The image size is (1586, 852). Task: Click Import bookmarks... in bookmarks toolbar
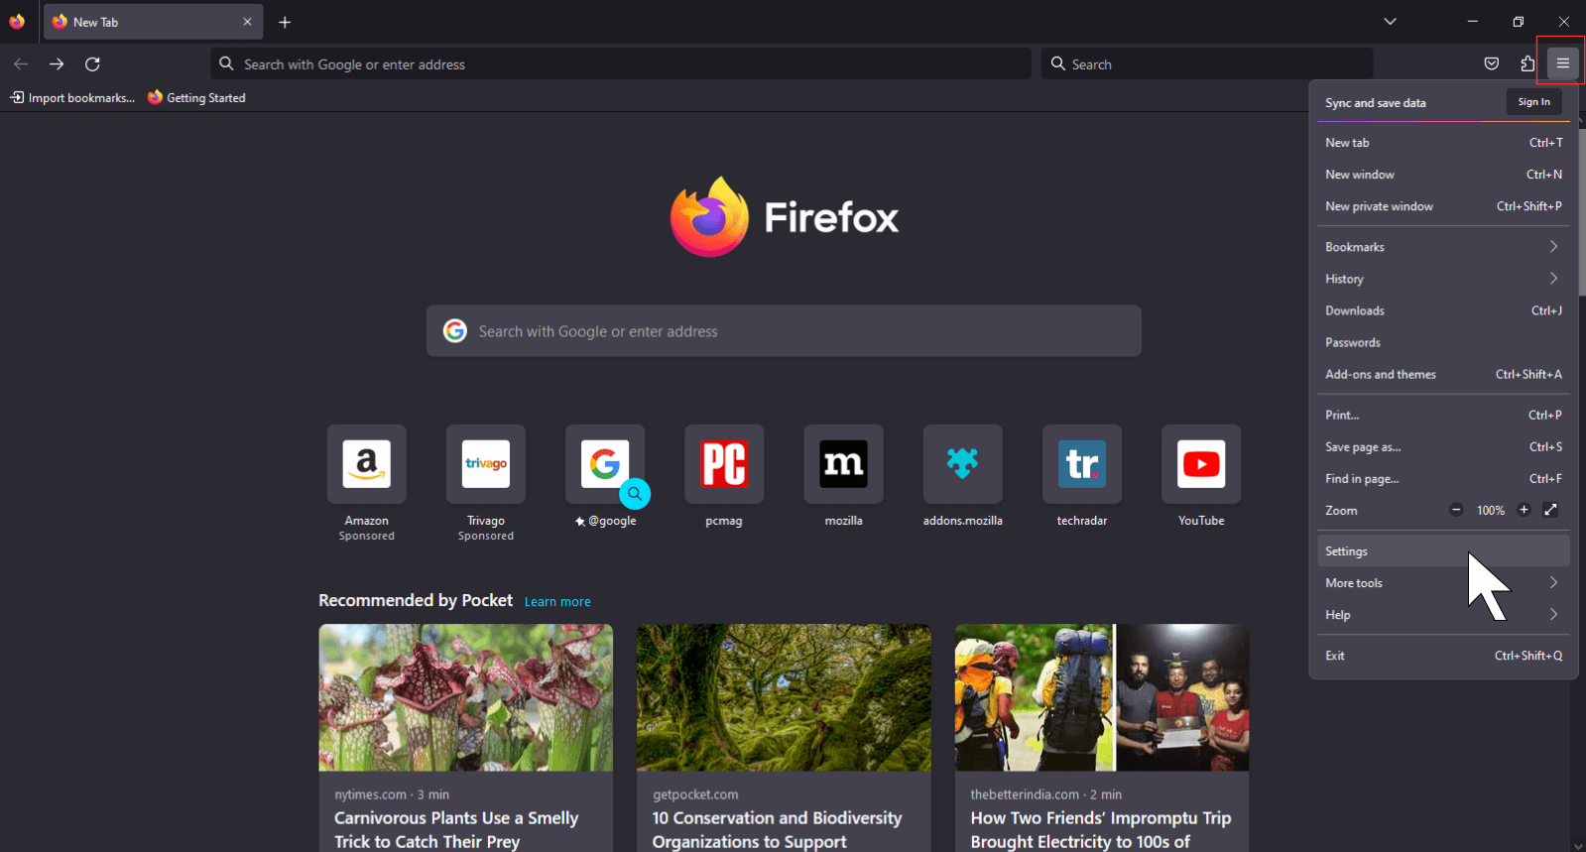(72, 97)
